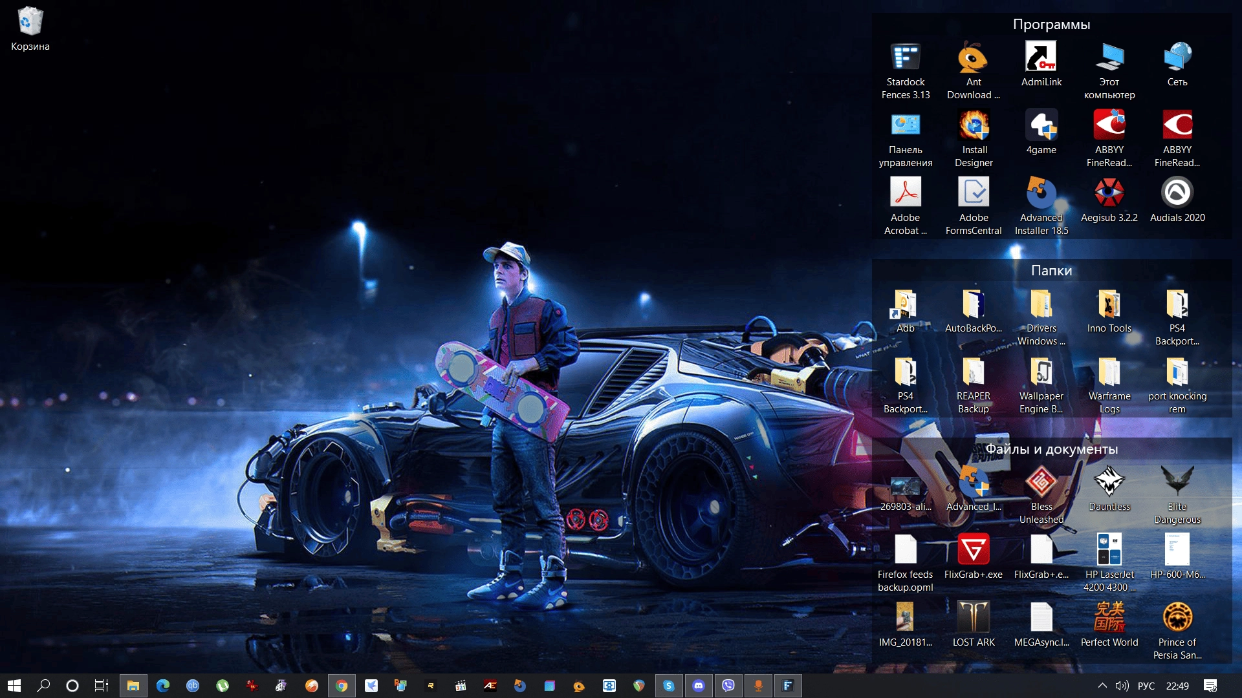Launch the Perfect World shortcut
This screenshot has height=698, width=1242.
(1109, 625)
